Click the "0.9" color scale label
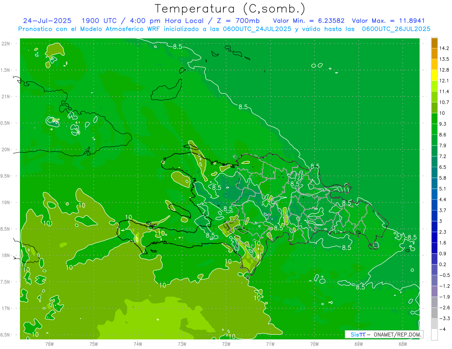This screenshot has width=452, height=349. [443, 253]
